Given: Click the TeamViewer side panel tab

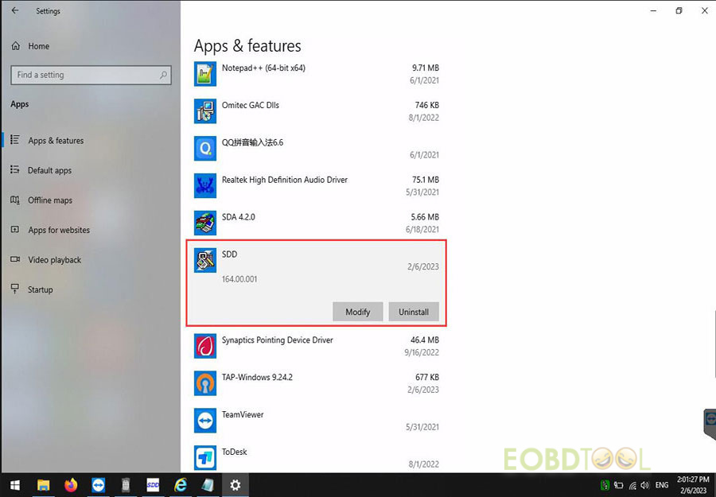Looking at the screenshot, I should pyautogui.click(x=710, y=425).
